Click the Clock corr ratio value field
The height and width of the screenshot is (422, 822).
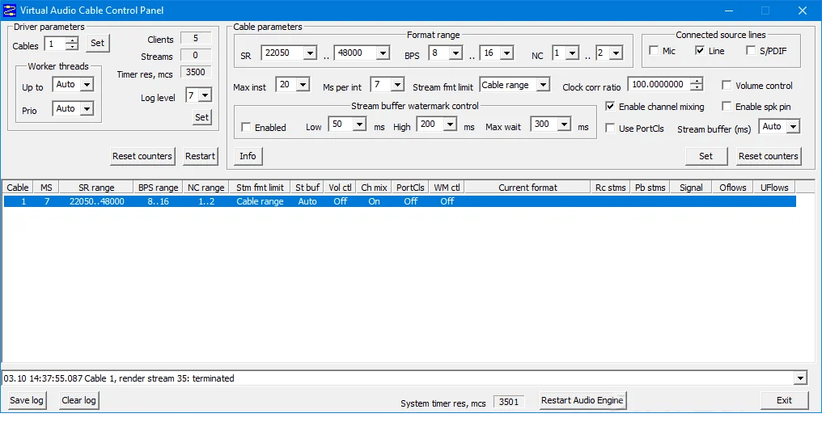(x=659, y=84)
